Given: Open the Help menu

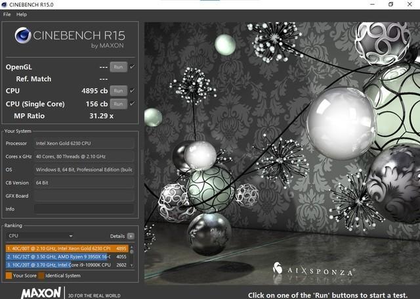Looking at the screenshot, I should 22,14.
